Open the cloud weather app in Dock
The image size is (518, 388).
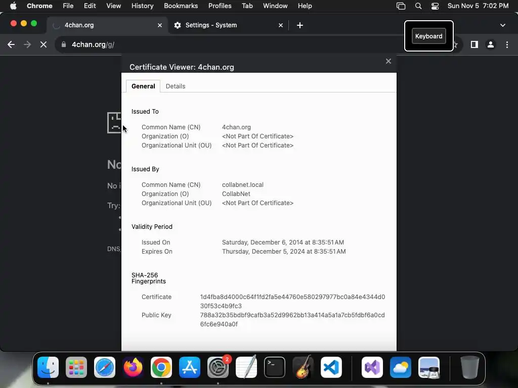[401, 367]
